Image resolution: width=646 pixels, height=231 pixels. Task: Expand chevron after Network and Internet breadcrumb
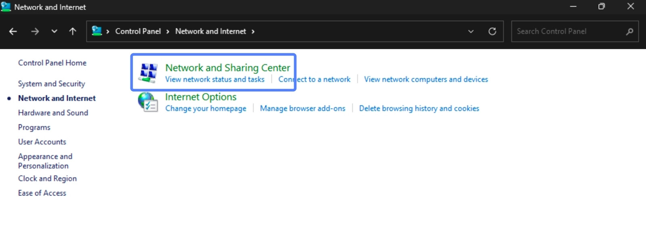tap(253, 31)
